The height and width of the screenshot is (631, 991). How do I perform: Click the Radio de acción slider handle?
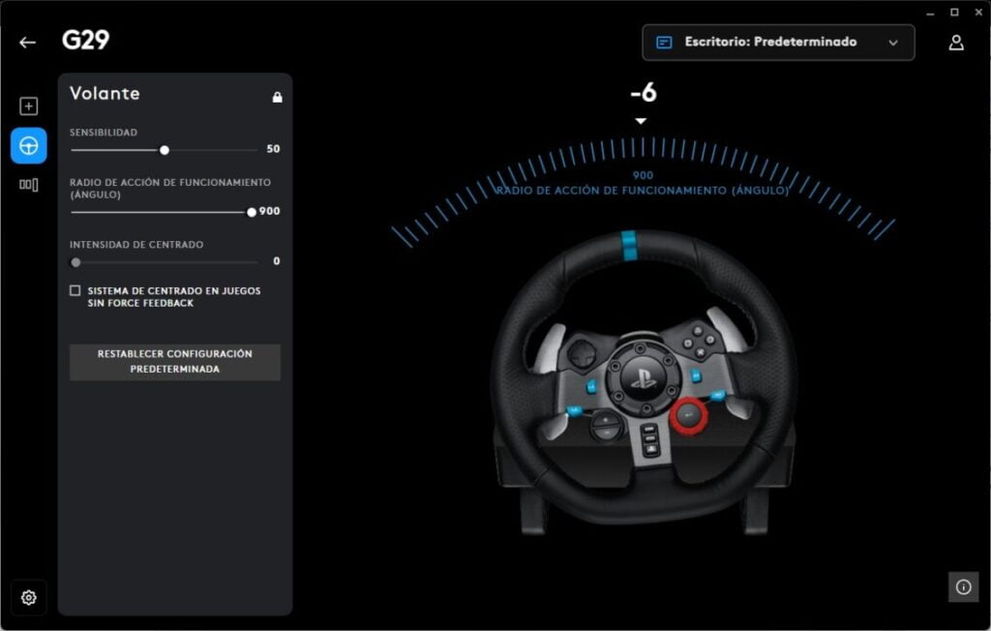pos(252,213)
